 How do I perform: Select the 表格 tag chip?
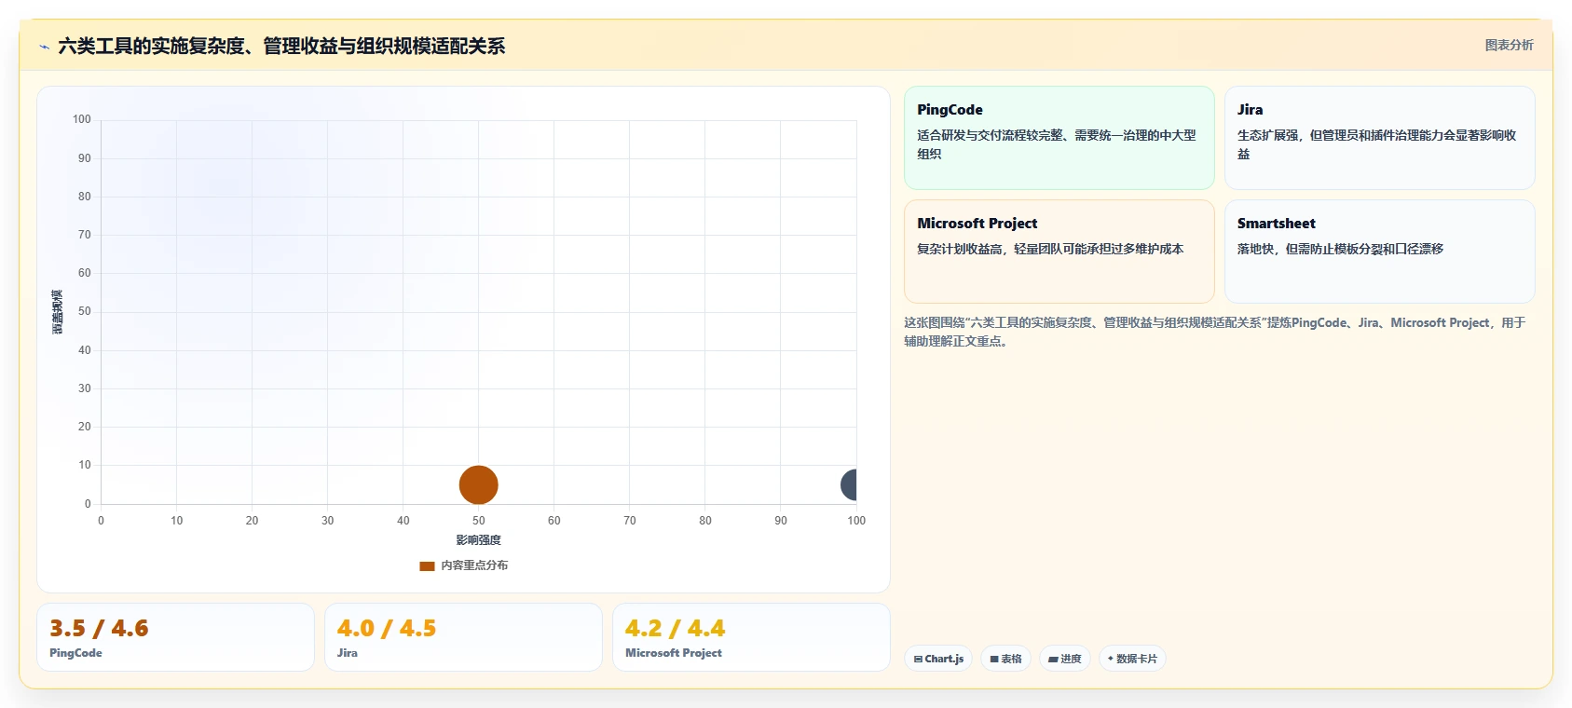(1005, 659)
